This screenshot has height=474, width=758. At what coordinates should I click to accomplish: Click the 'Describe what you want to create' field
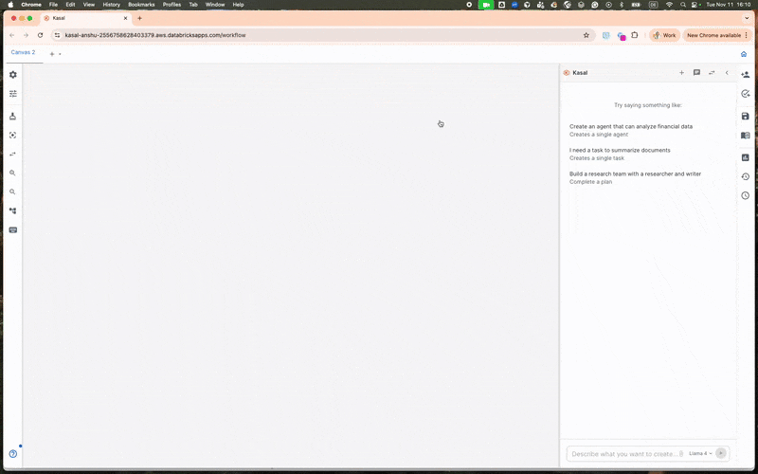(x=625, y=454)
